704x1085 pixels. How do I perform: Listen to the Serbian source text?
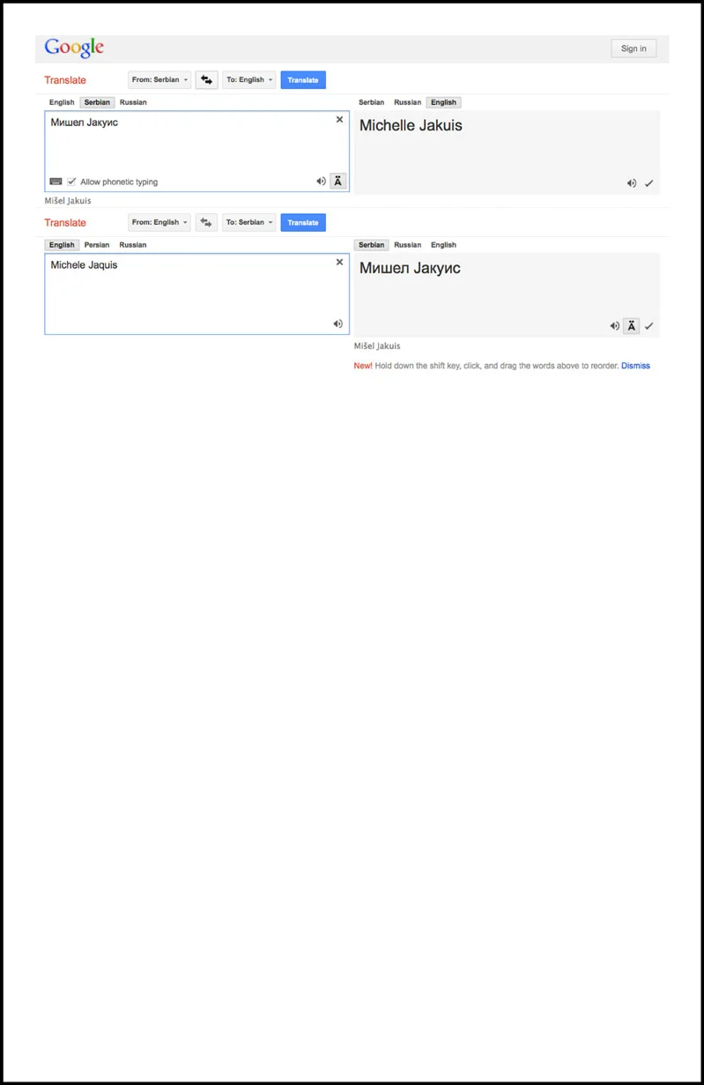[x=321, y=182]
